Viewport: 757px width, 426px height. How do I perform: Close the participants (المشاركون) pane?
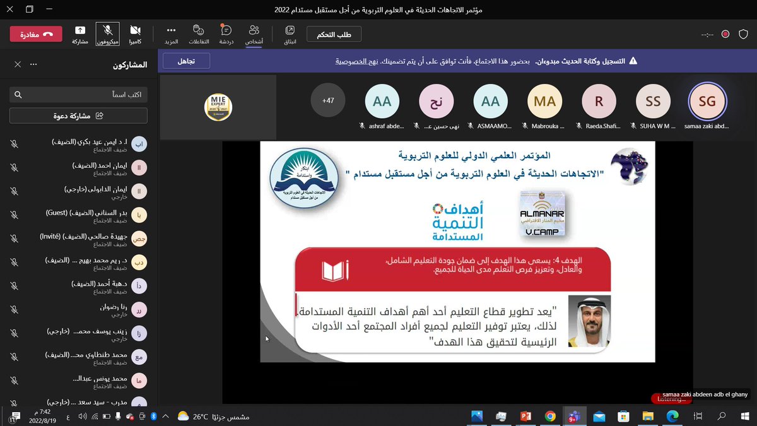coord(18,64)
